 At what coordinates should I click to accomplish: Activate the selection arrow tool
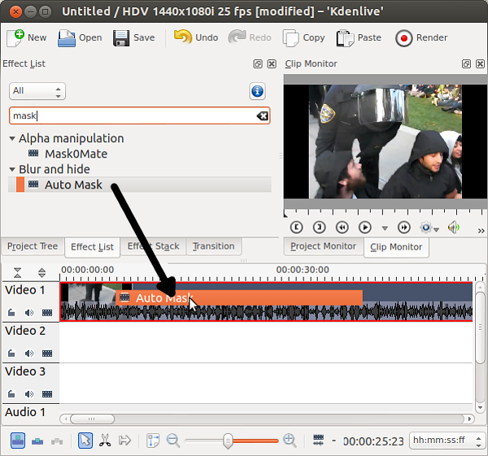click(x=85, y=440)
